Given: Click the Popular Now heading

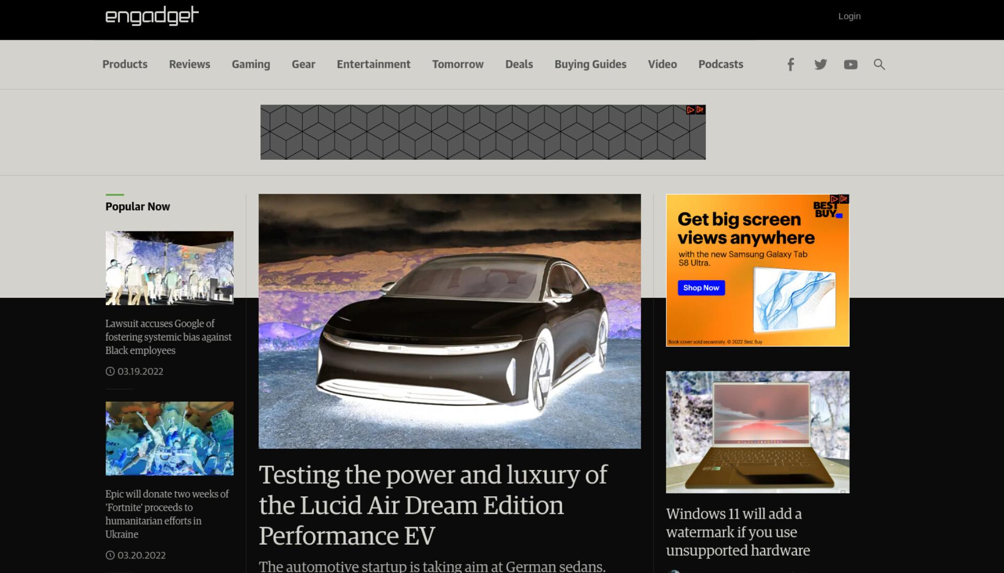Looking at the screenshot, I should point(138,206).
